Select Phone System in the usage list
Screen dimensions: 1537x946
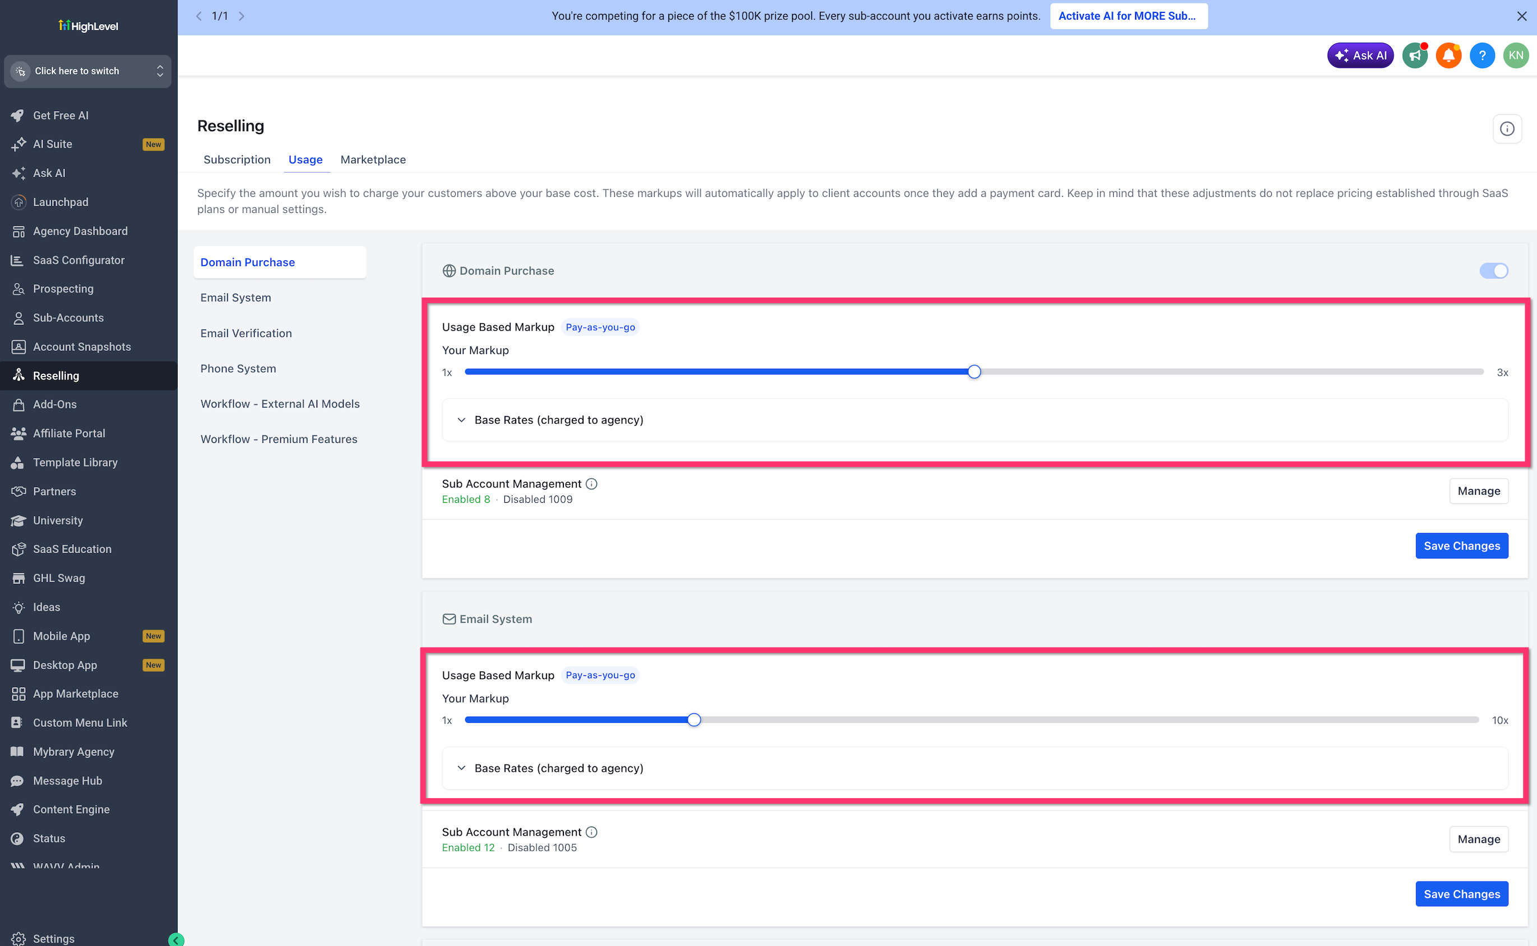238,369
